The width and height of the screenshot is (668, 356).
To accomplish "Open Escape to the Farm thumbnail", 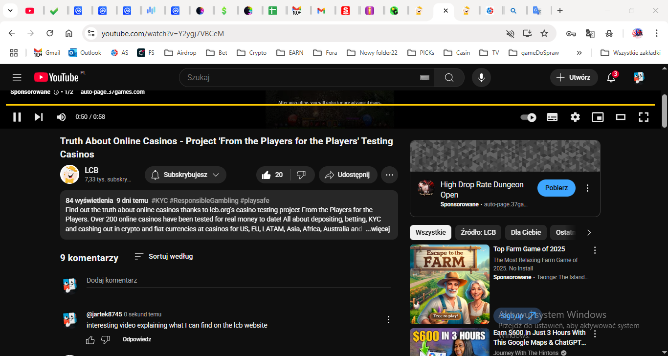I will (449, 284).
